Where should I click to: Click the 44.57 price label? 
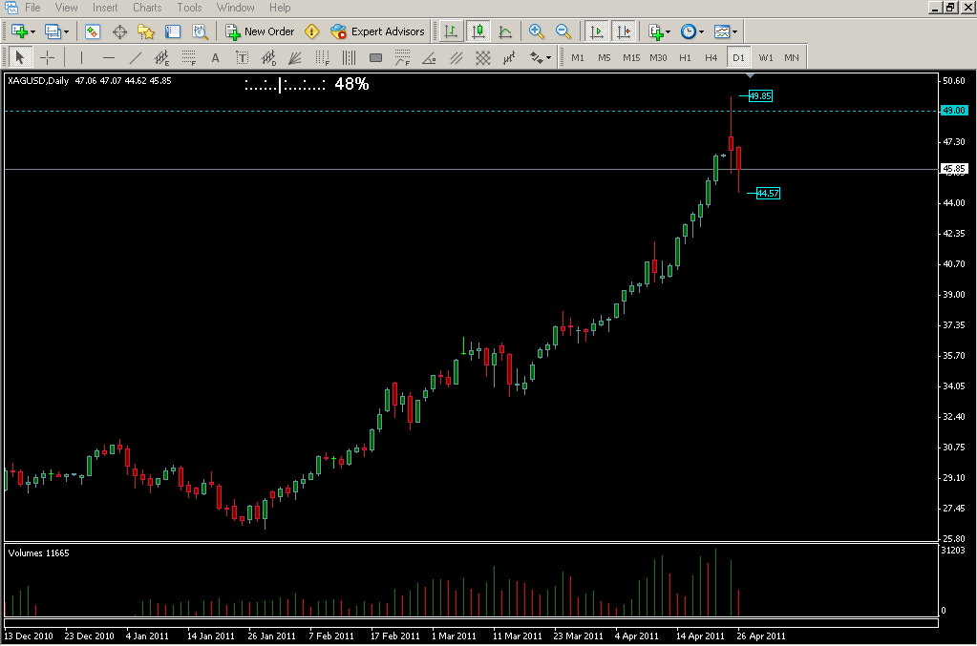point(768,194)
